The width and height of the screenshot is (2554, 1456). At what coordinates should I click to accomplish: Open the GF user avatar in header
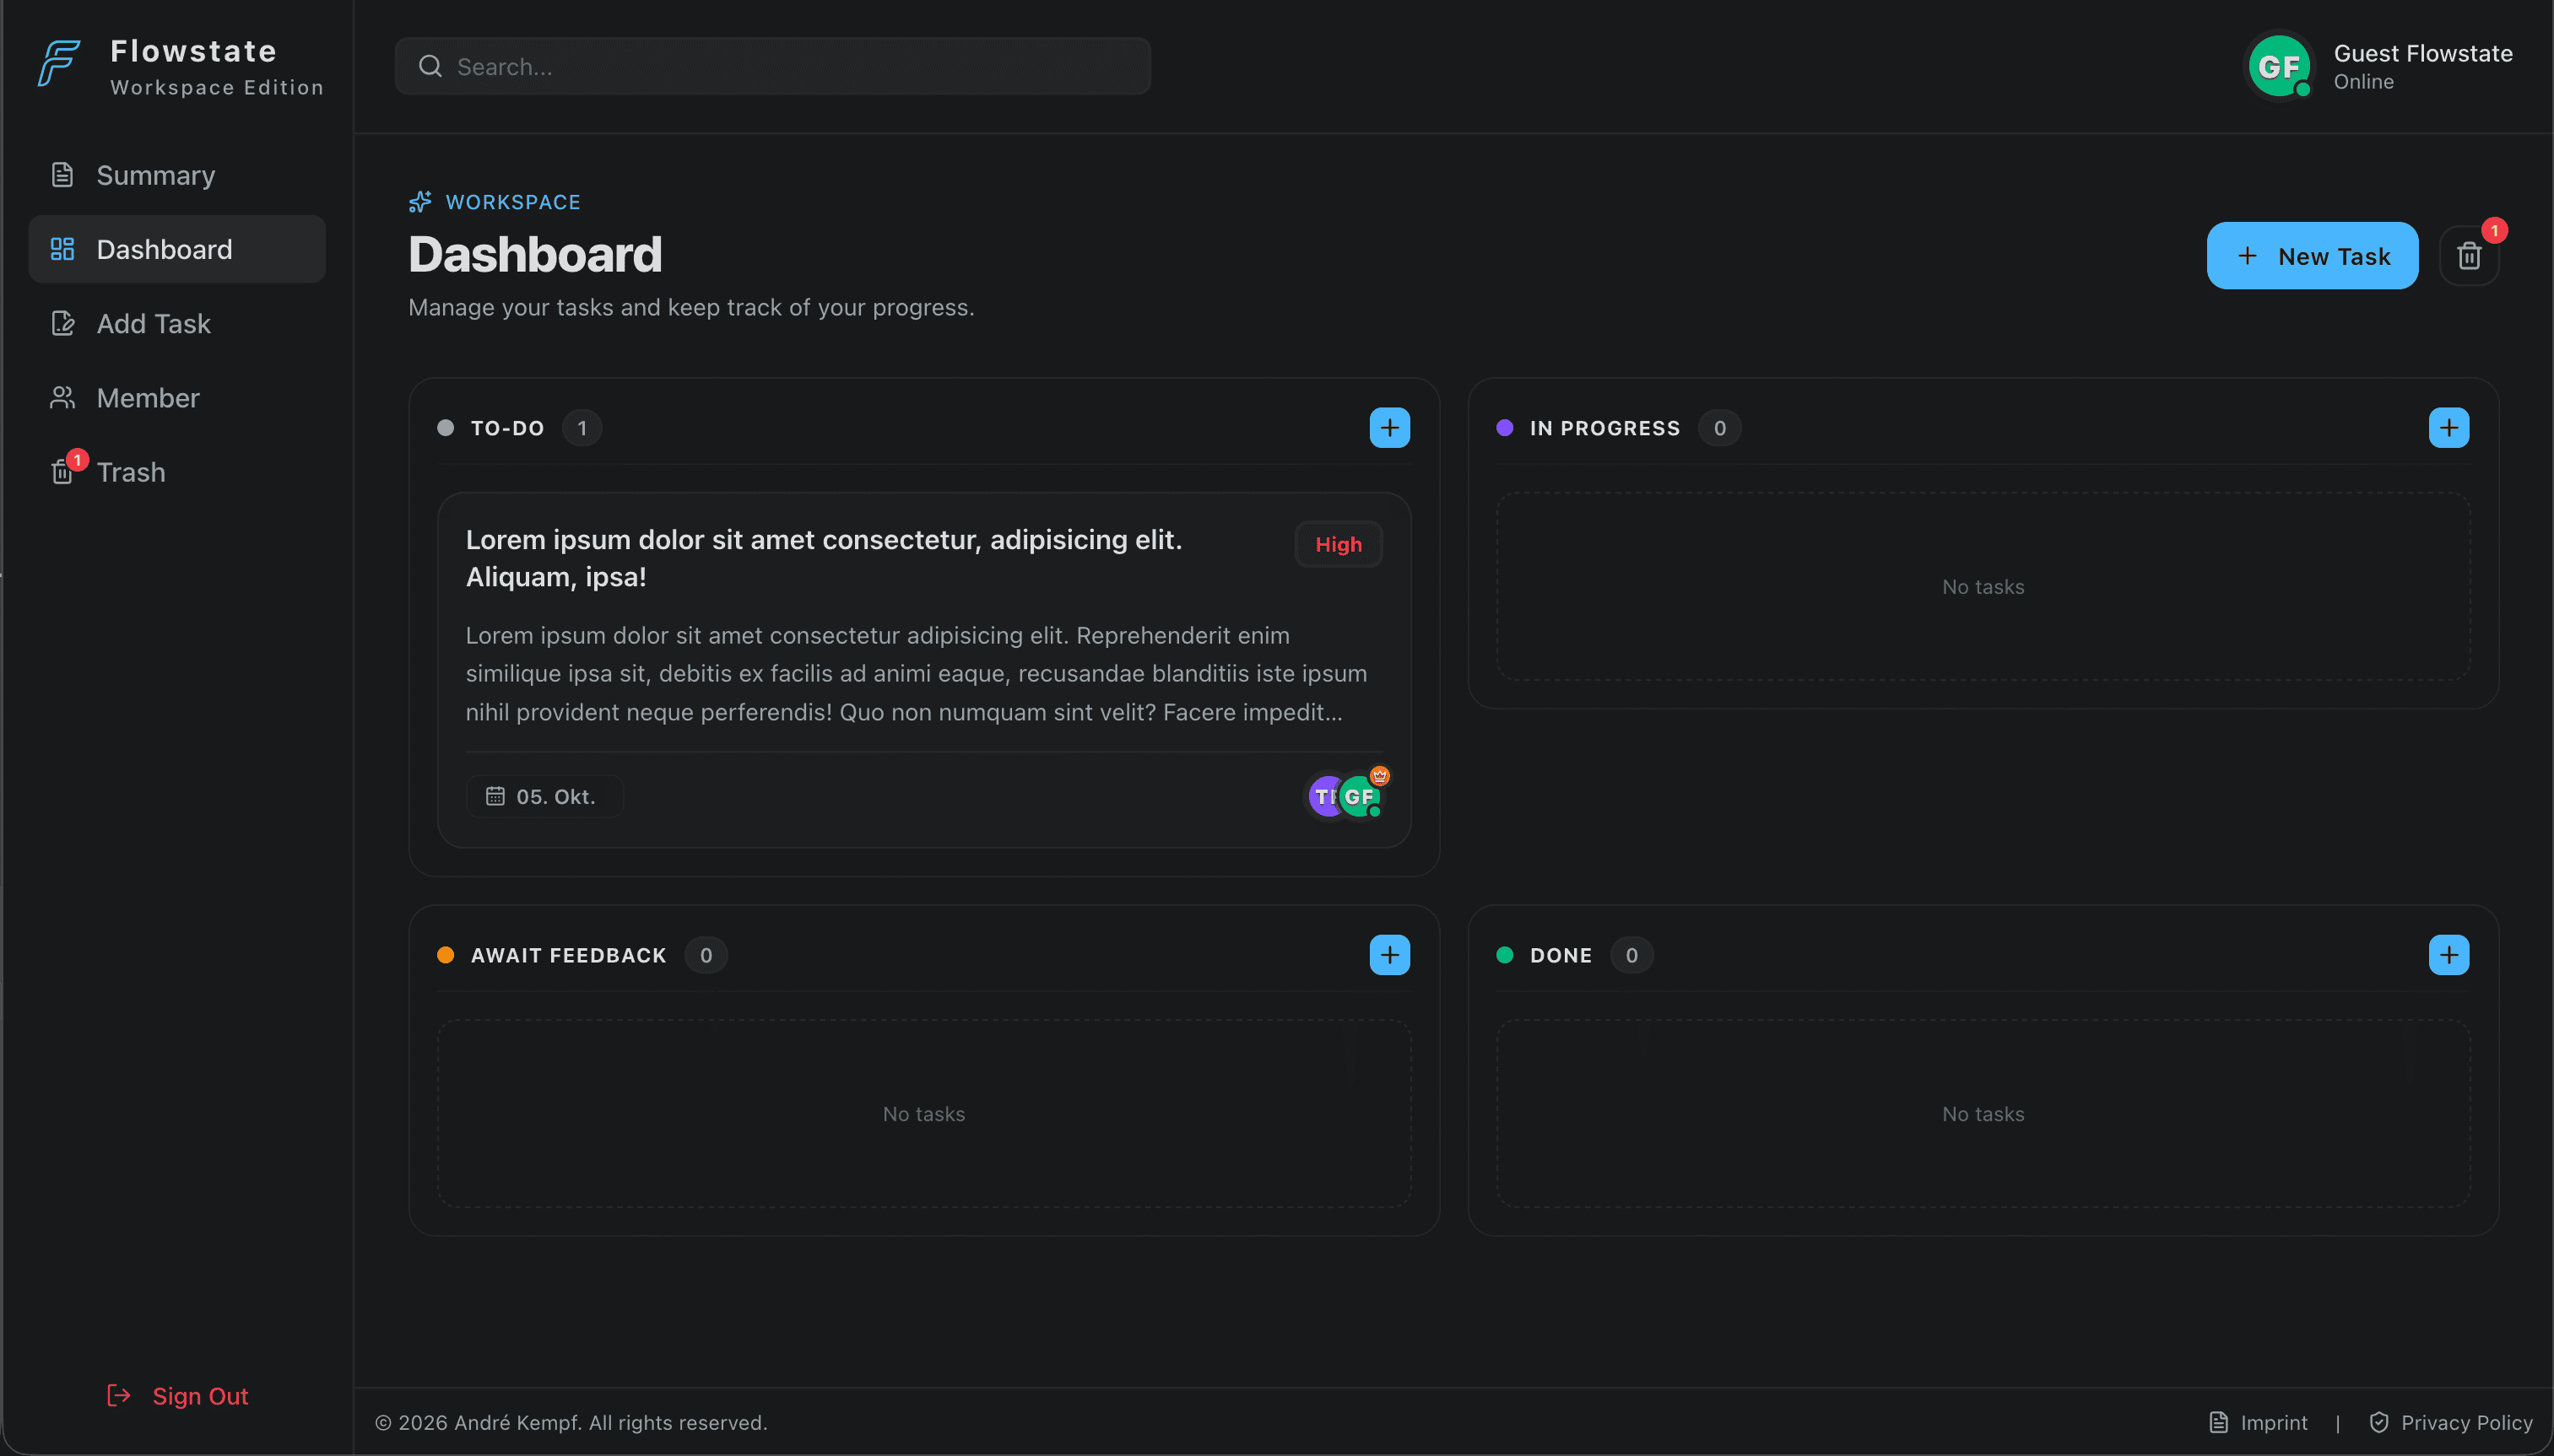point(2279,66)
